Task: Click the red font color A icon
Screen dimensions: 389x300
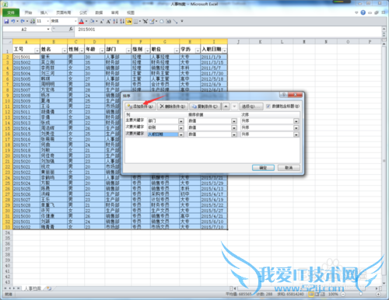Action: point(81,21)
